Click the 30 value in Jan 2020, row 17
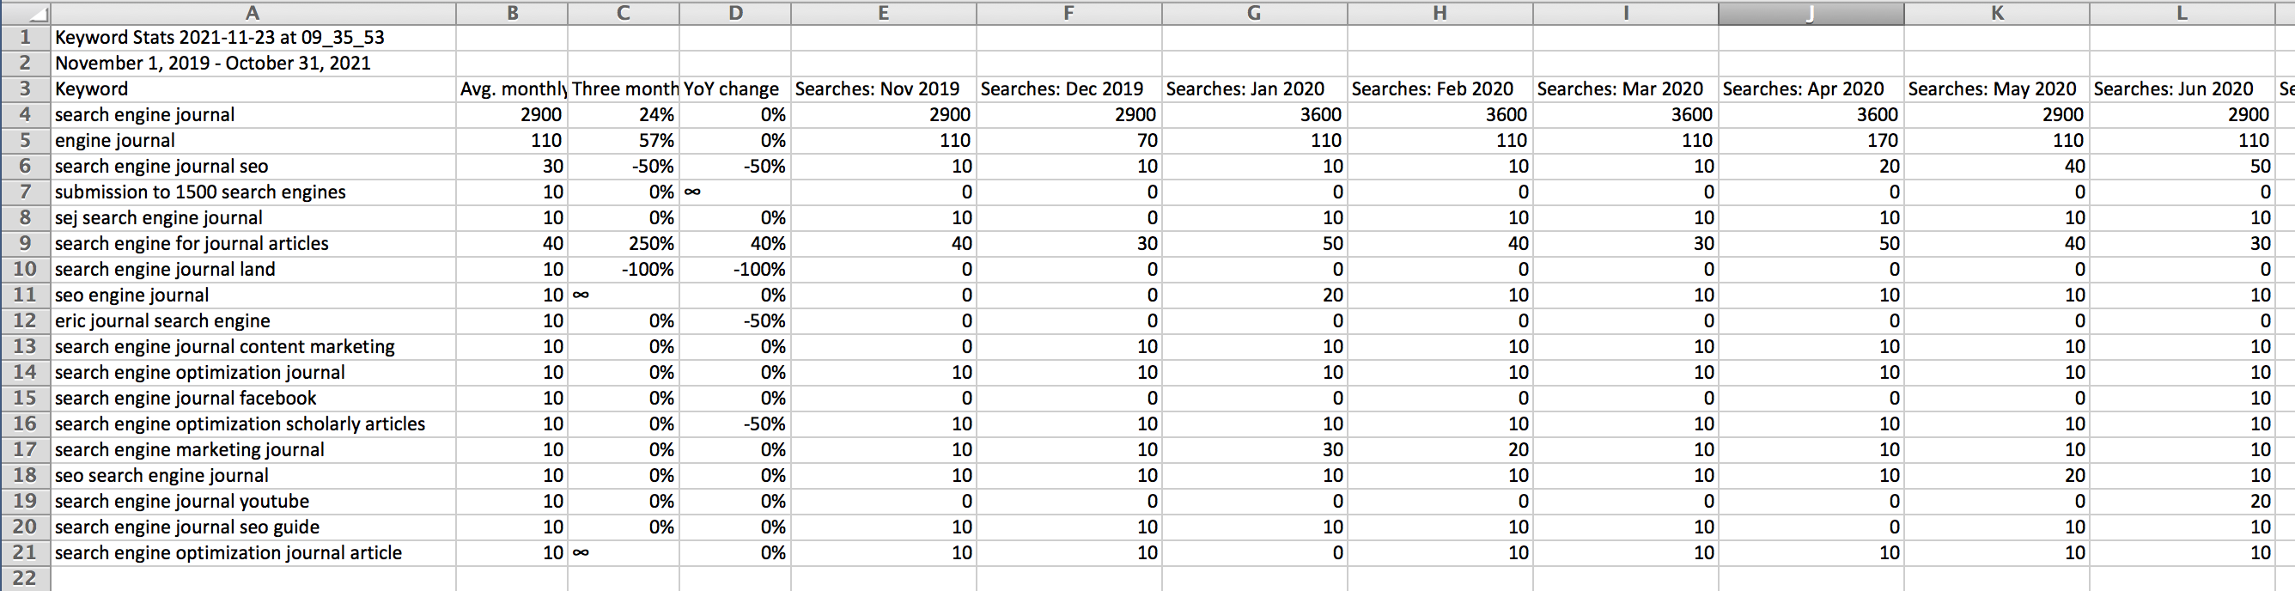Viewport: 2295px width, 591px height. pos(1254,450)
